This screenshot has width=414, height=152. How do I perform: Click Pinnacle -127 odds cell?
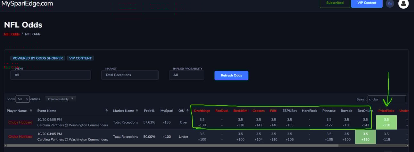pyautogui.click(x=329, y=125)
